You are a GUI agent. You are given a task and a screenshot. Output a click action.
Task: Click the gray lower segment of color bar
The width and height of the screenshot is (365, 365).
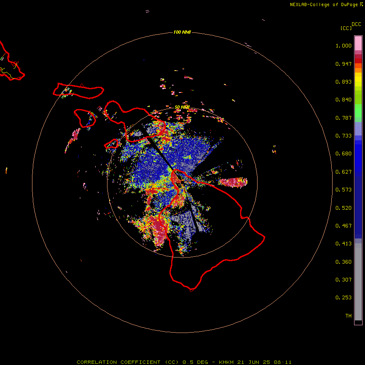click(x=358, y=282)
